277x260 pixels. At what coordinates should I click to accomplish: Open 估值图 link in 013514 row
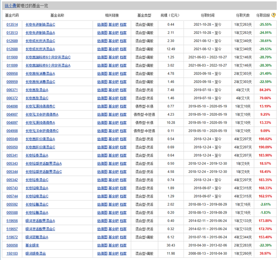point(102,25)
